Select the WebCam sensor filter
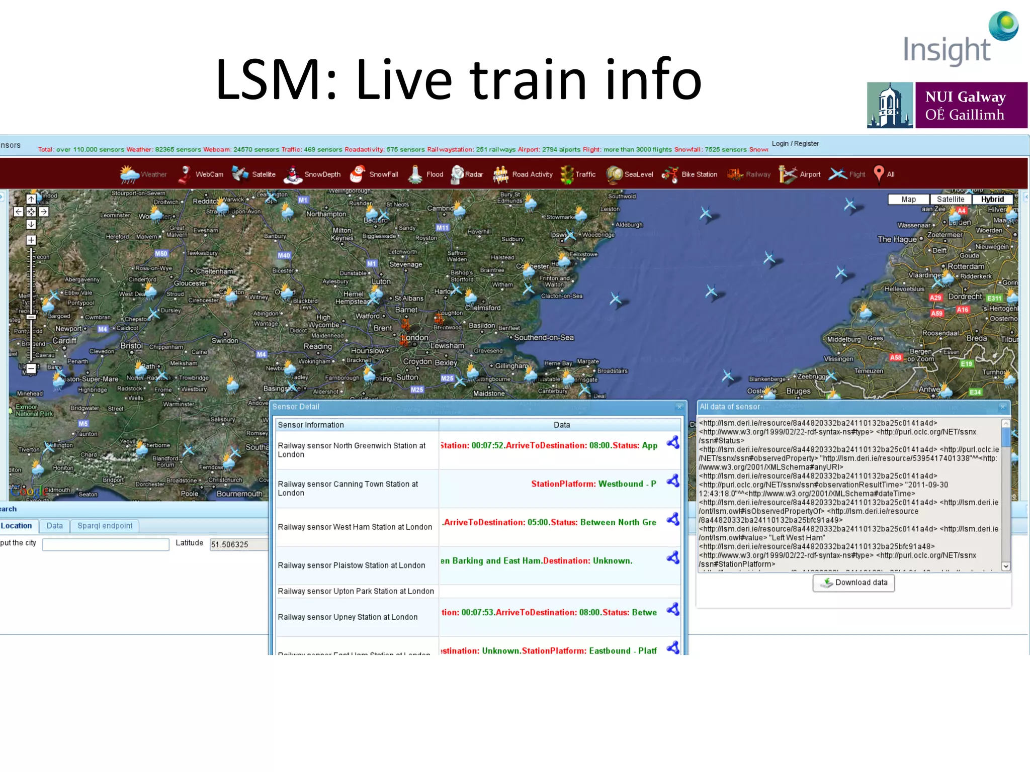This screenshot has height=772, width=1030. coord(201,174)
